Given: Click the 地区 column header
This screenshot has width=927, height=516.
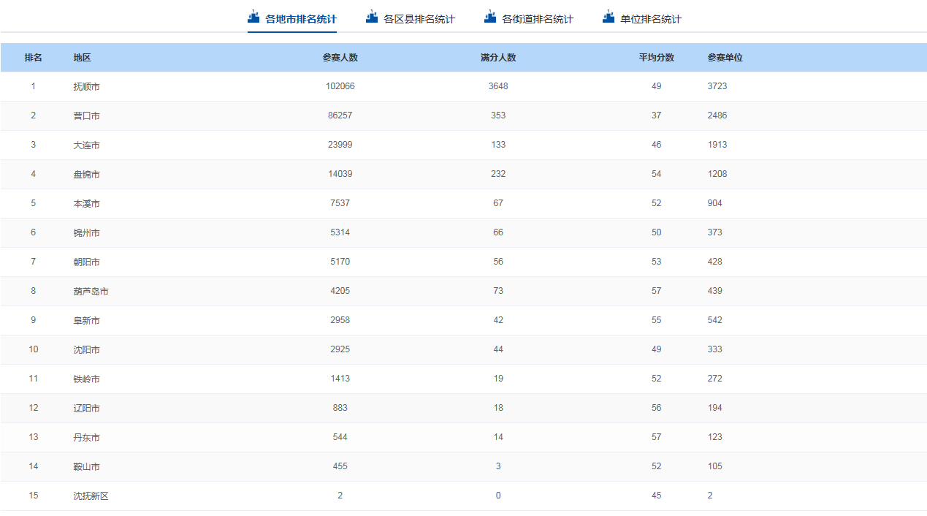Looking at the screenshot, I should pyautogui.click(x=82, y=58).
